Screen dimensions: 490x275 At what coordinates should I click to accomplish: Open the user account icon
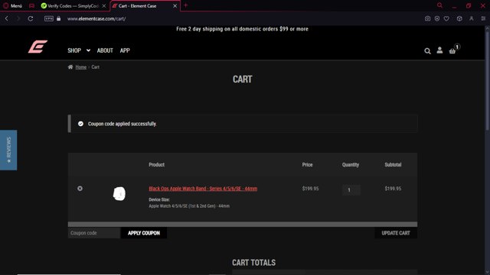439,50
